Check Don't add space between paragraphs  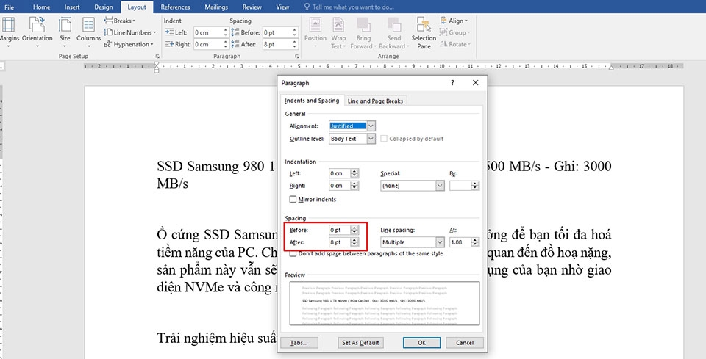coord(293,254)
